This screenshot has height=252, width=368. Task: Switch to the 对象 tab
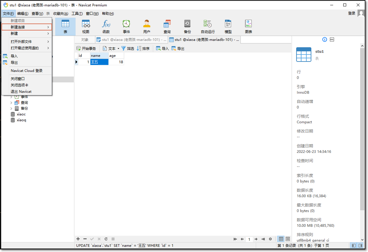[x=85, y=40]
